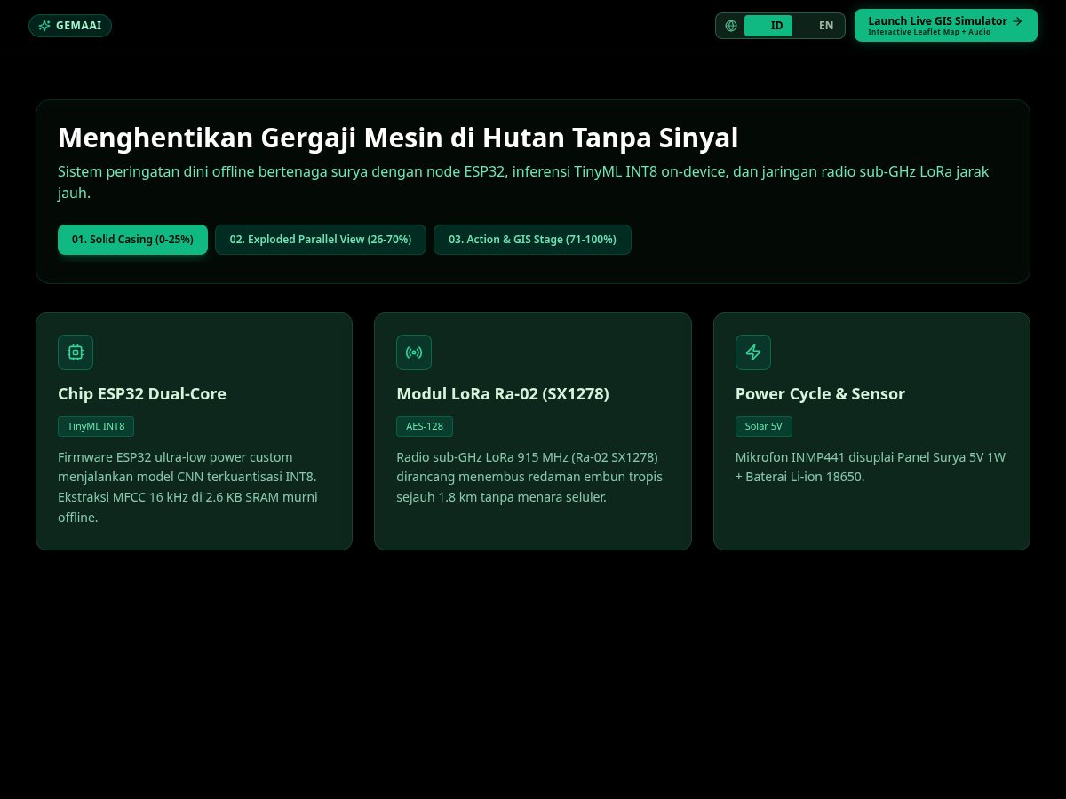Select the 03. Action & GIS Stage tab

532,240
